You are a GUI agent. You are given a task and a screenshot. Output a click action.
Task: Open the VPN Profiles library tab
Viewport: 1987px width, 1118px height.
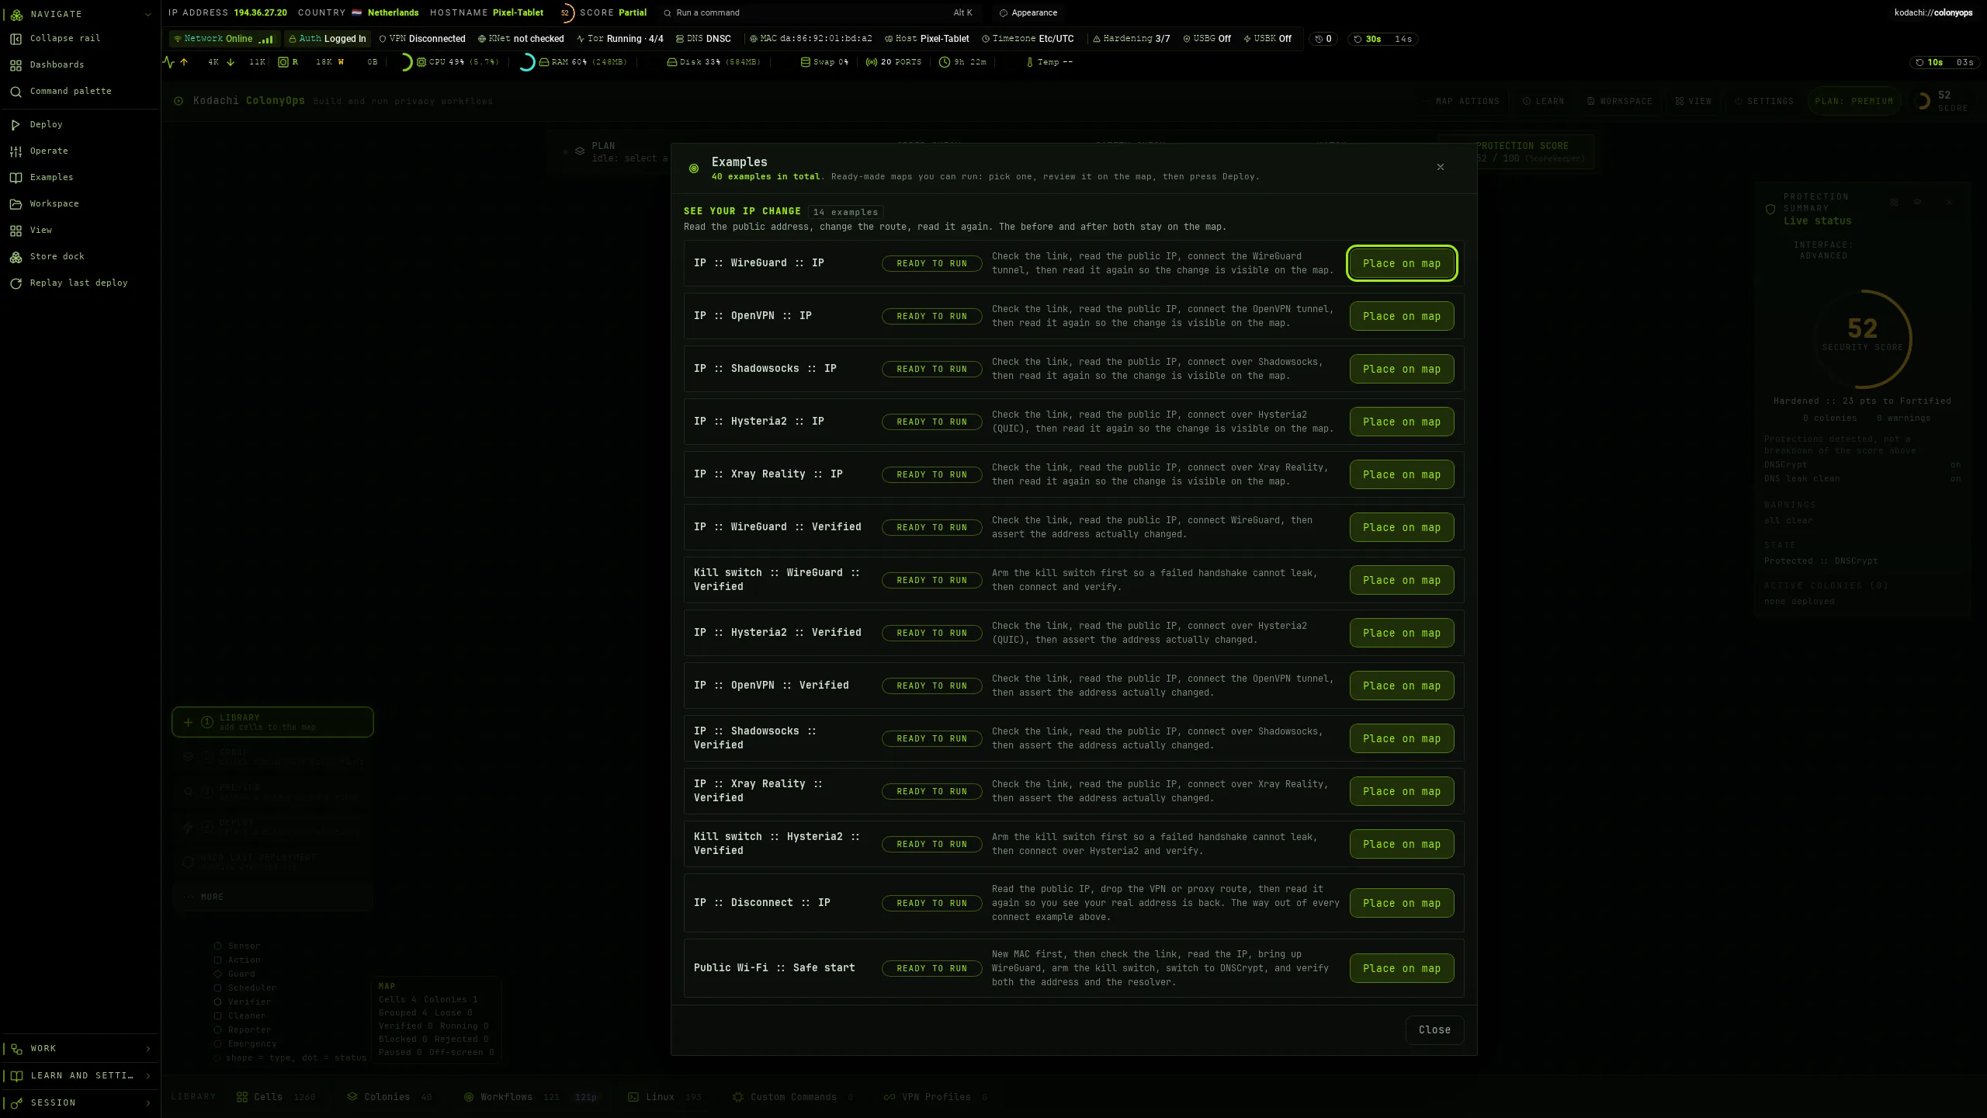936,1098
